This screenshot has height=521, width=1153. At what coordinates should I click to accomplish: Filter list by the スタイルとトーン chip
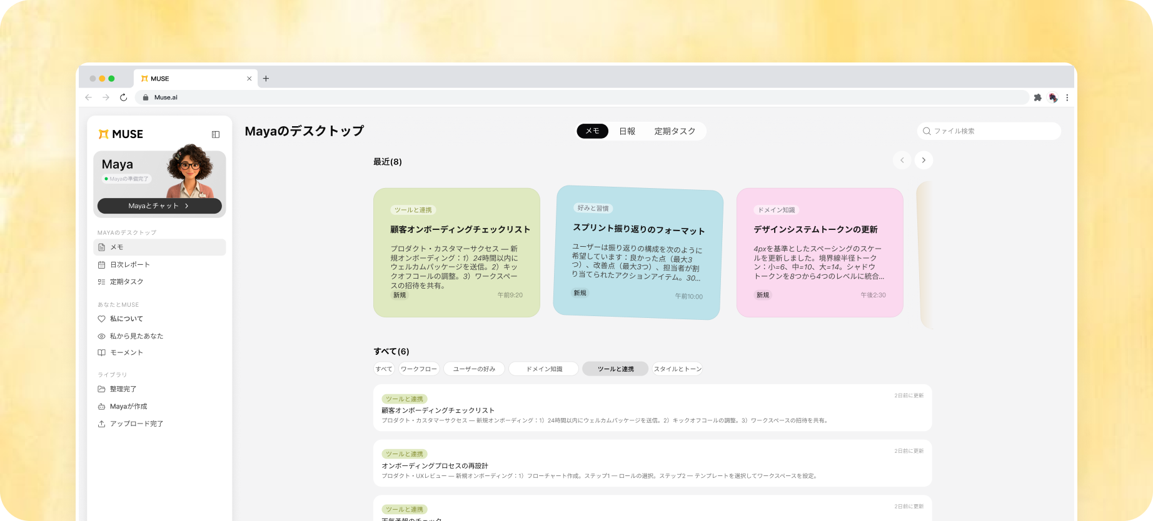tap(677, 369)
